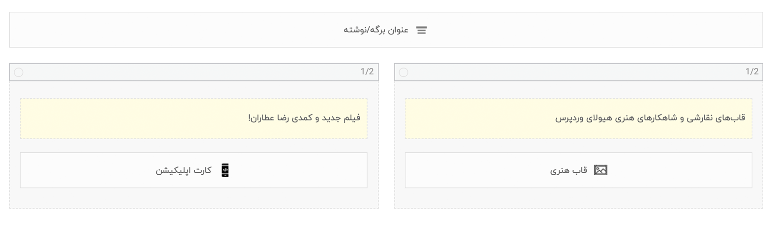Select the کارت اپلیکیشن element label
The image size is (775, 232).
184,170
